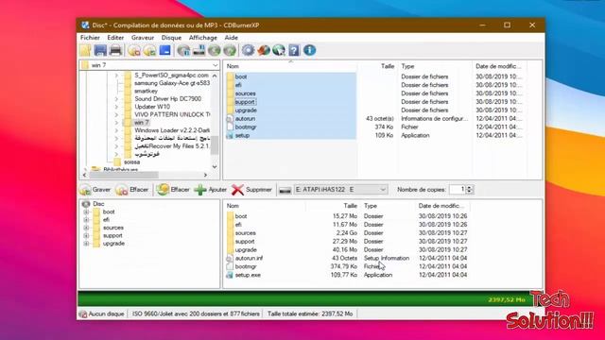Sort top file list by Taille column

388,66
